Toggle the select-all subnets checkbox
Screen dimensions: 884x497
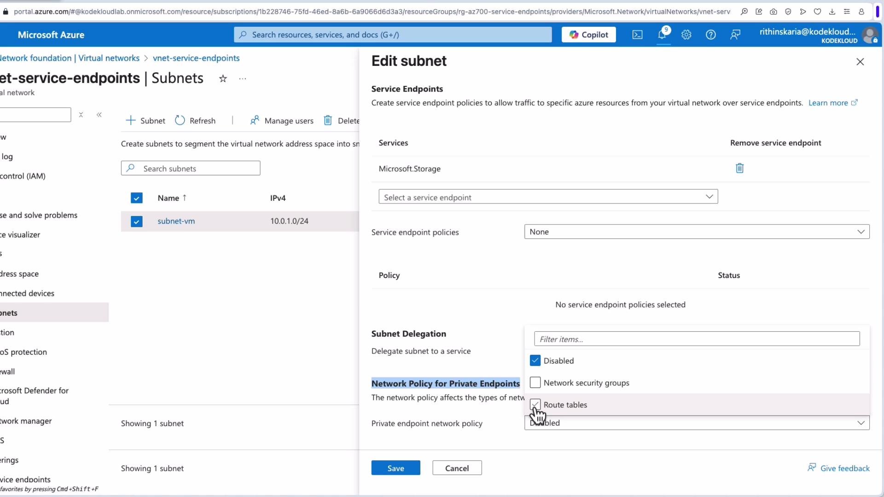point(136,198)
